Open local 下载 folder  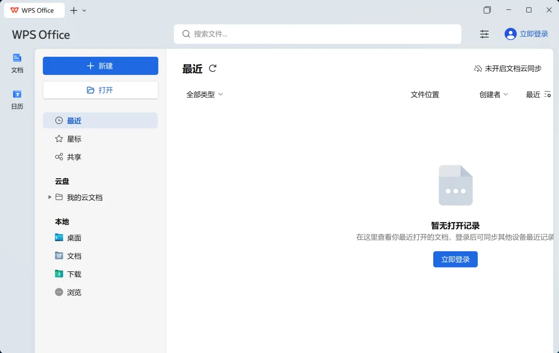[68, 274]
